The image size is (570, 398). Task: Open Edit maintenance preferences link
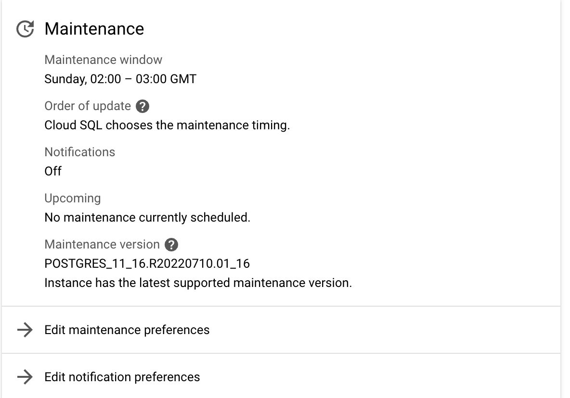(x=127, y=330)
